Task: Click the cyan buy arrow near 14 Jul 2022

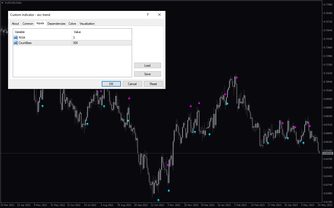Action: 87,124
